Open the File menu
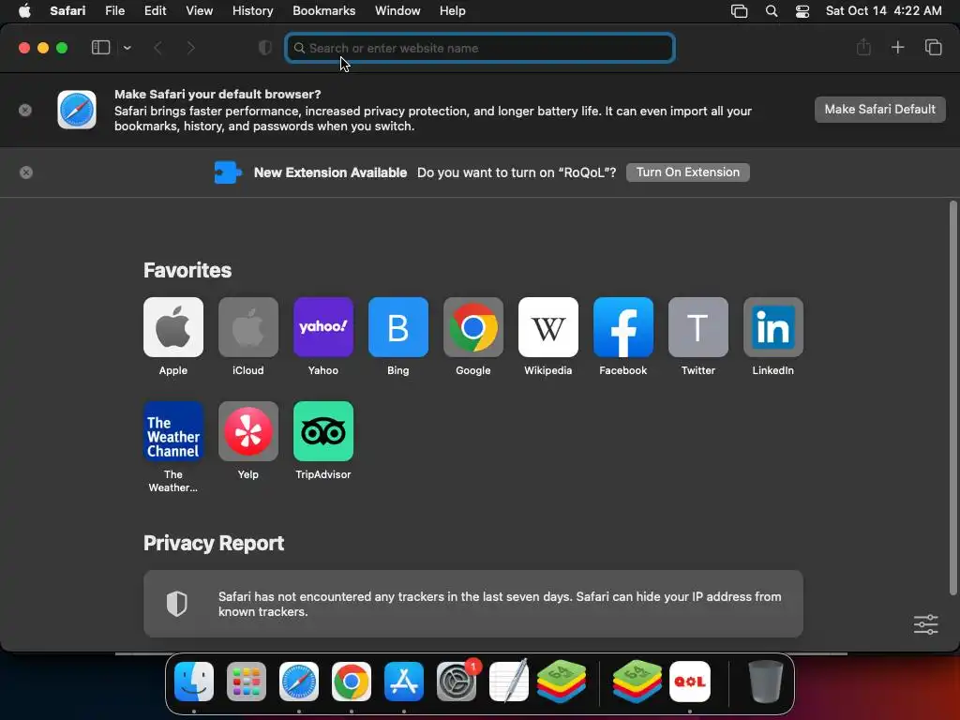Image resolution: width=960 pixels, height=720 pixels. pyautogui.click(x=114, y=10)
